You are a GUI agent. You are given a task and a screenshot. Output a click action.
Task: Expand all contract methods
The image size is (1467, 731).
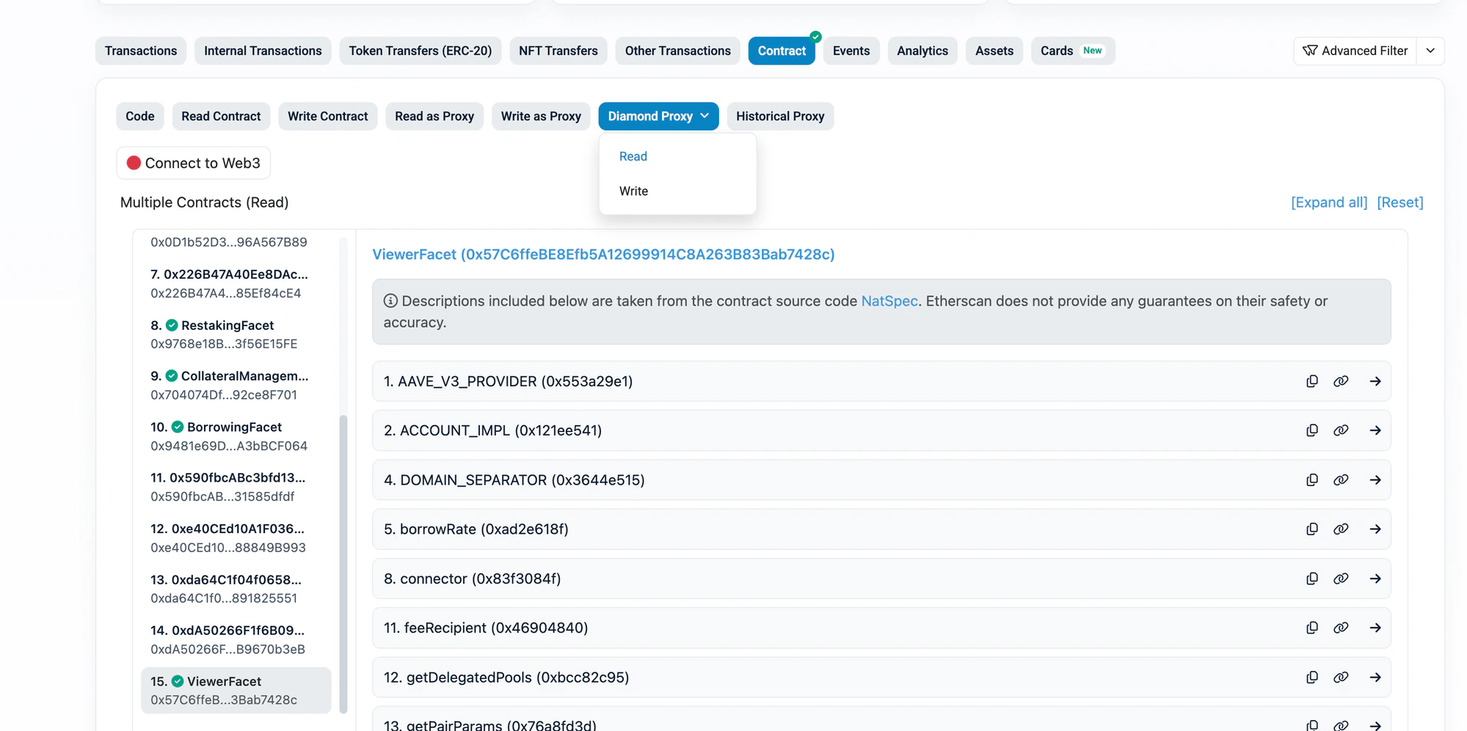[1329, 202]
